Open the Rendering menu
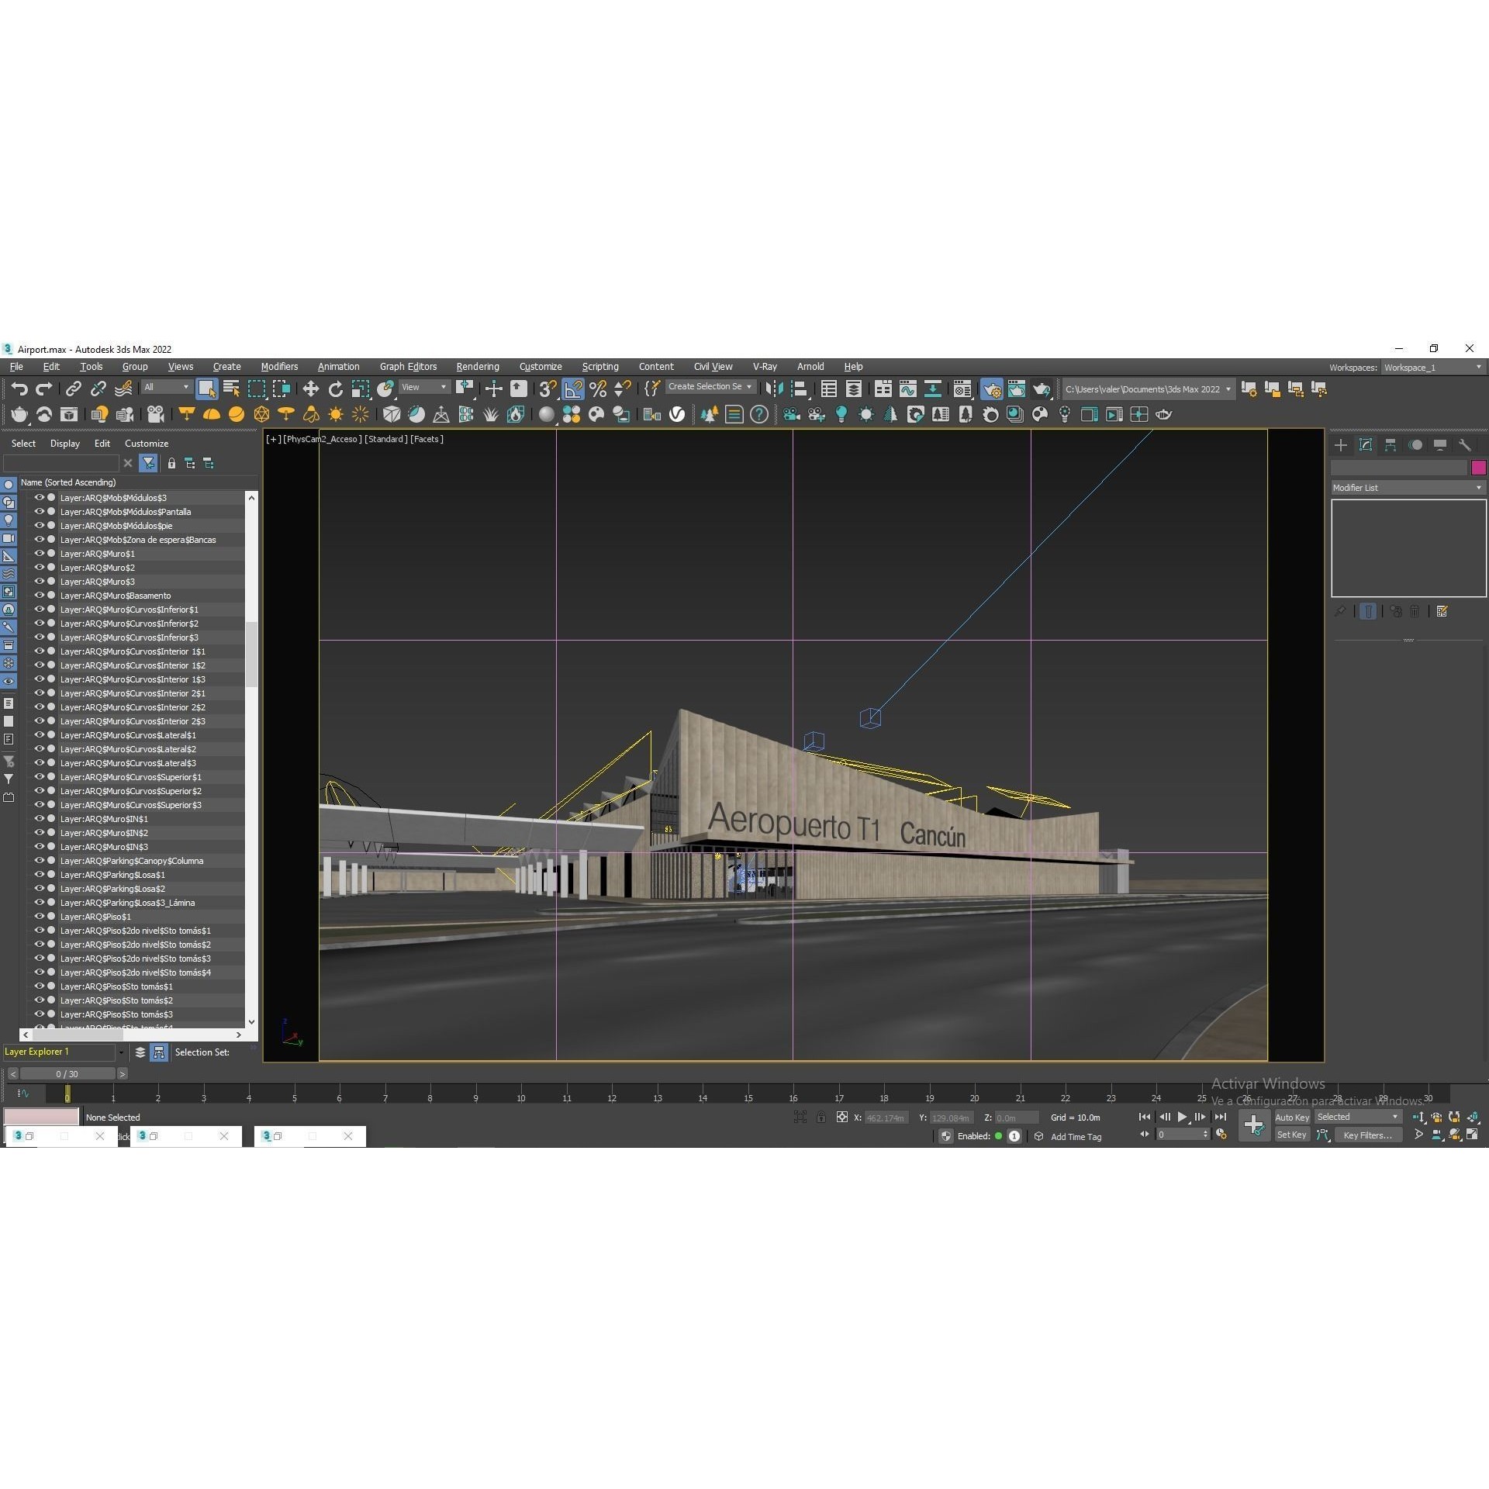This screenshot has width=1489, height=1489. pyautogui.click(x=478, y=367)
